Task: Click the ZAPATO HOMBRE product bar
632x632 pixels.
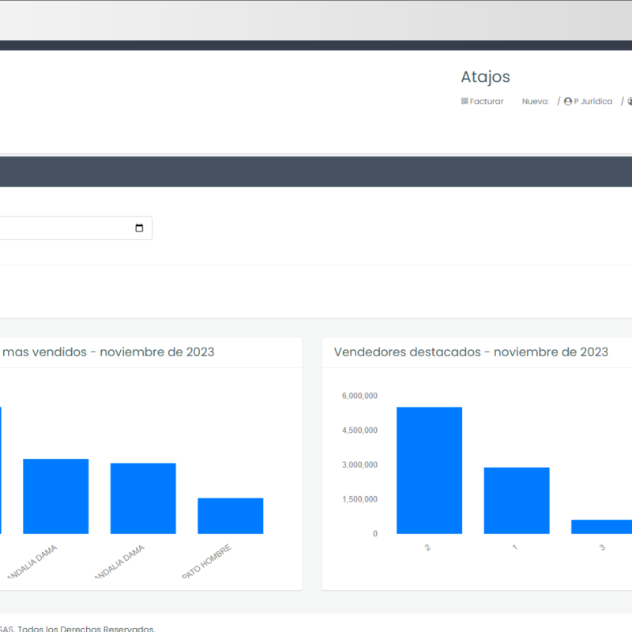Action: 230,515
